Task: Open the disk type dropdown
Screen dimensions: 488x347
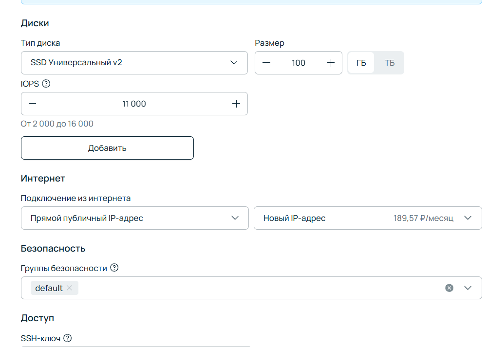Action: click(134, 63)
